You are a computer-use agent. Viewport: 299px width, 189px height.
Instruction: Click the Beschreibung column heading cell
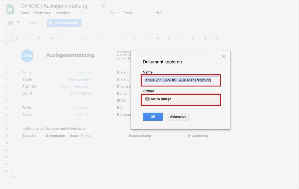[x=140, y=136]
